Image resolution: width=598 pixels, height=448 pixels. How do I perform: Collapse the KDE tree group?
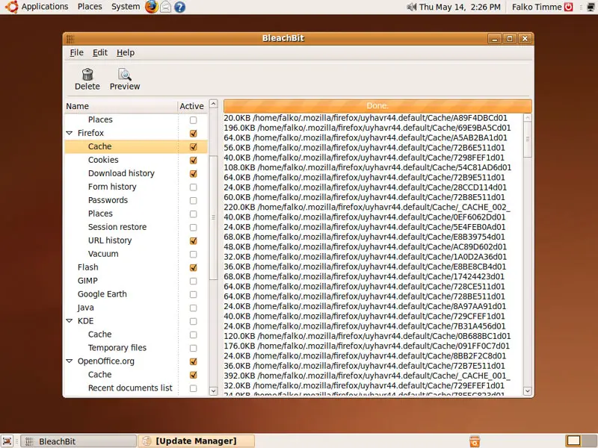[70, 321]
